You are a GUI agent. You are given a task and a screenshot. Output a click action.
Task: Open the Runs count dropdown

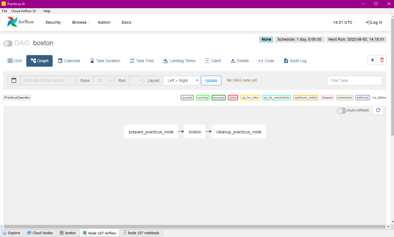[103, 81]
